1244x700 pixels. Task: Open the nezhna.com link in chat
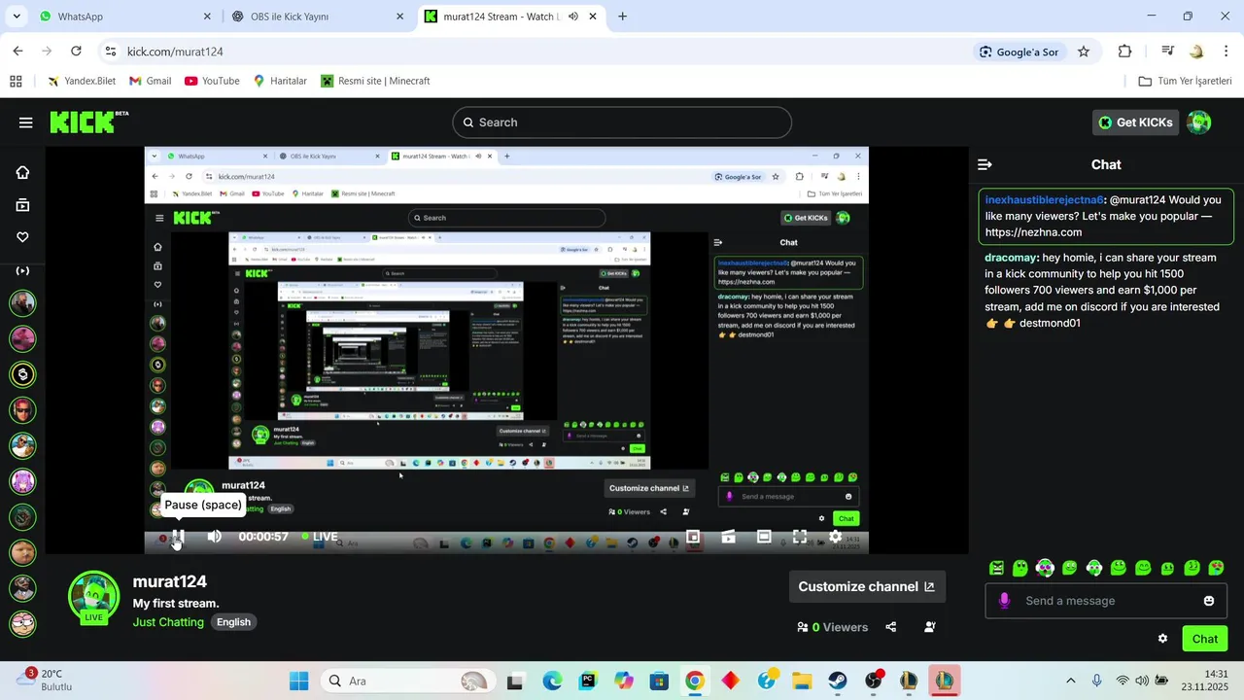click(1033, 232)
